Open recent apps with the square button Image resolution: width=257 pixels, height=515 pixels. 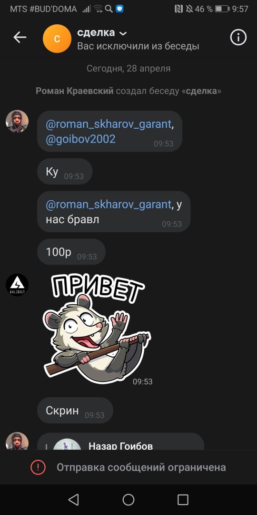[183, 500]
